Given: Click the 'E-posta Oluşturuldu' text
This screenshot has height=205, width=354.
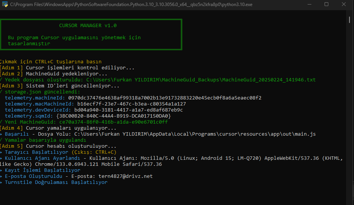Looking at the screenshot, I should coord(34,176).
